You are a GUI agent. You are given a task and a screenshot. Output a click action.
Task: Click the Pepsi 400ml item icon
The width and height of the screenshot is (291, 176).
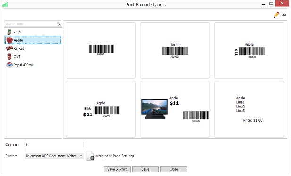(x=9, y=65)
